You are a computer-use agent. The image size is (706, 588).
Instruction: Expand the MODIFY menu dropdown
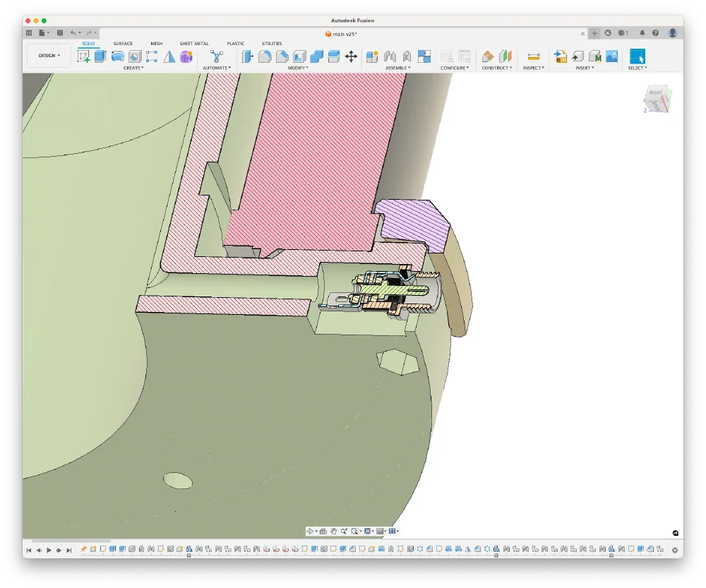pyautogui.click(x=299, y=68)
